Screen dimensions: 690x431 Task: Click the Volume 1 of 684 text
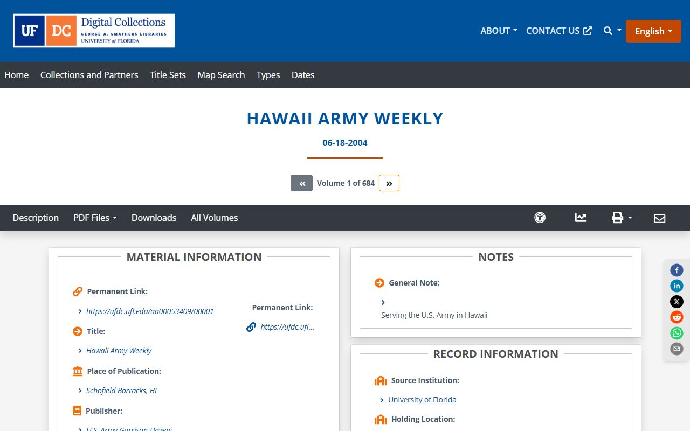click(x=346, y=183)
